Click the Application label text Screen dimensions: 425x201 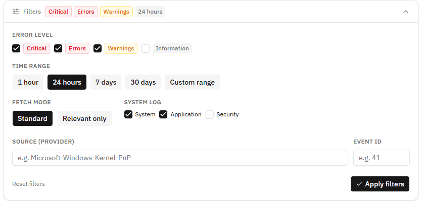coord(186,114)
